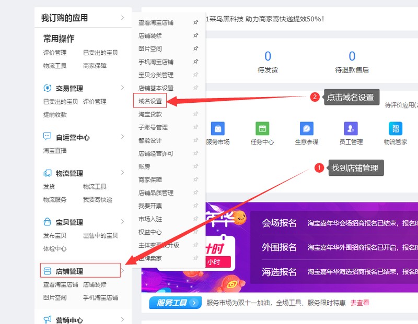Open 员工管理 app icon

click(x=351, y=128)
